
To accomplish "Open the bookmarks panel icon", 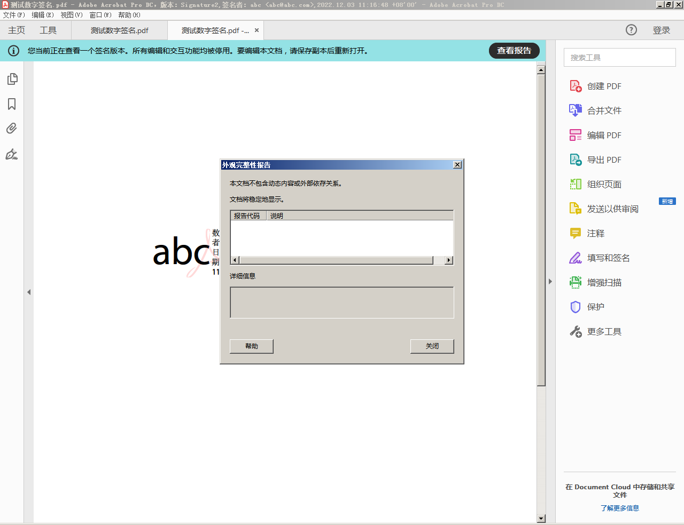I will pyautogui.click(x=12, y=104).
